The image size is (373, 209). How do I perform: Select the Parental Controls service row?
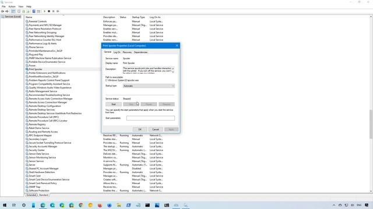37,21
